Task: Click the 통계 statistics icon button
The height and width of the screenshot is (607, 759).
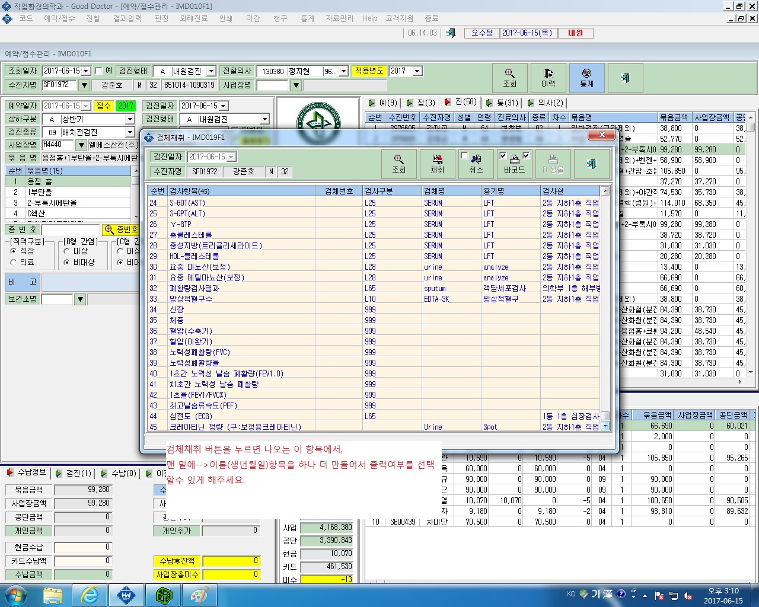Action: (586, 78)
